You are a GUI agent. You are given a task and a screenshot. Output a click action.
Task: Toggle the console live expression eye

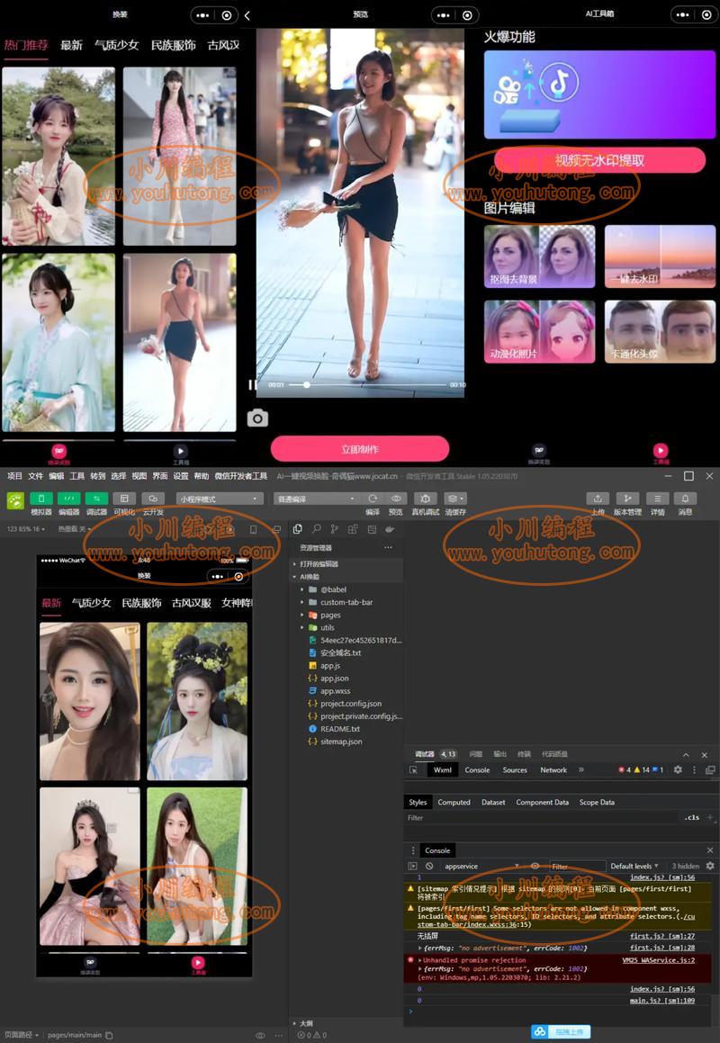[535, 866]
